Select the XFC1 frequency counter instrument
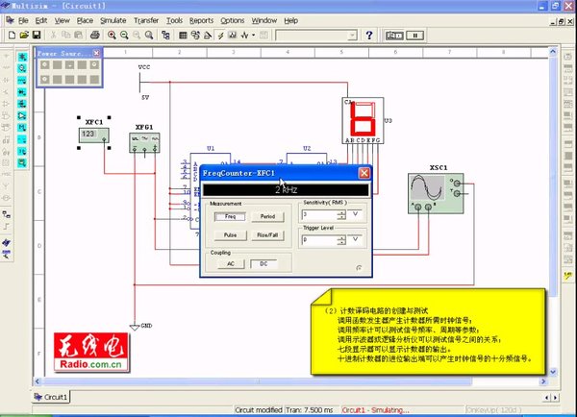This screenshot has width=577, height=417. pos(94,135)
